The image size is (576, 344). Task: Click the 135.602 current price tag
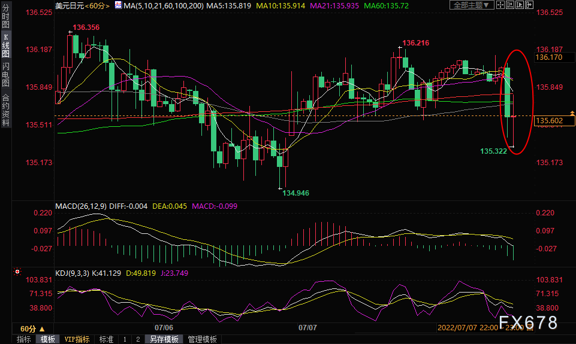pos(554,121)
